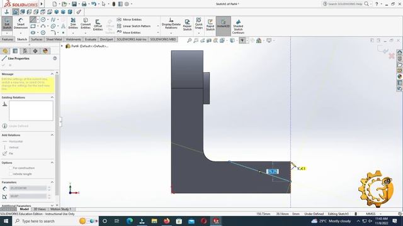
Task: Click the Rebuild traffic light icon
Action: (x=113, y=4)
